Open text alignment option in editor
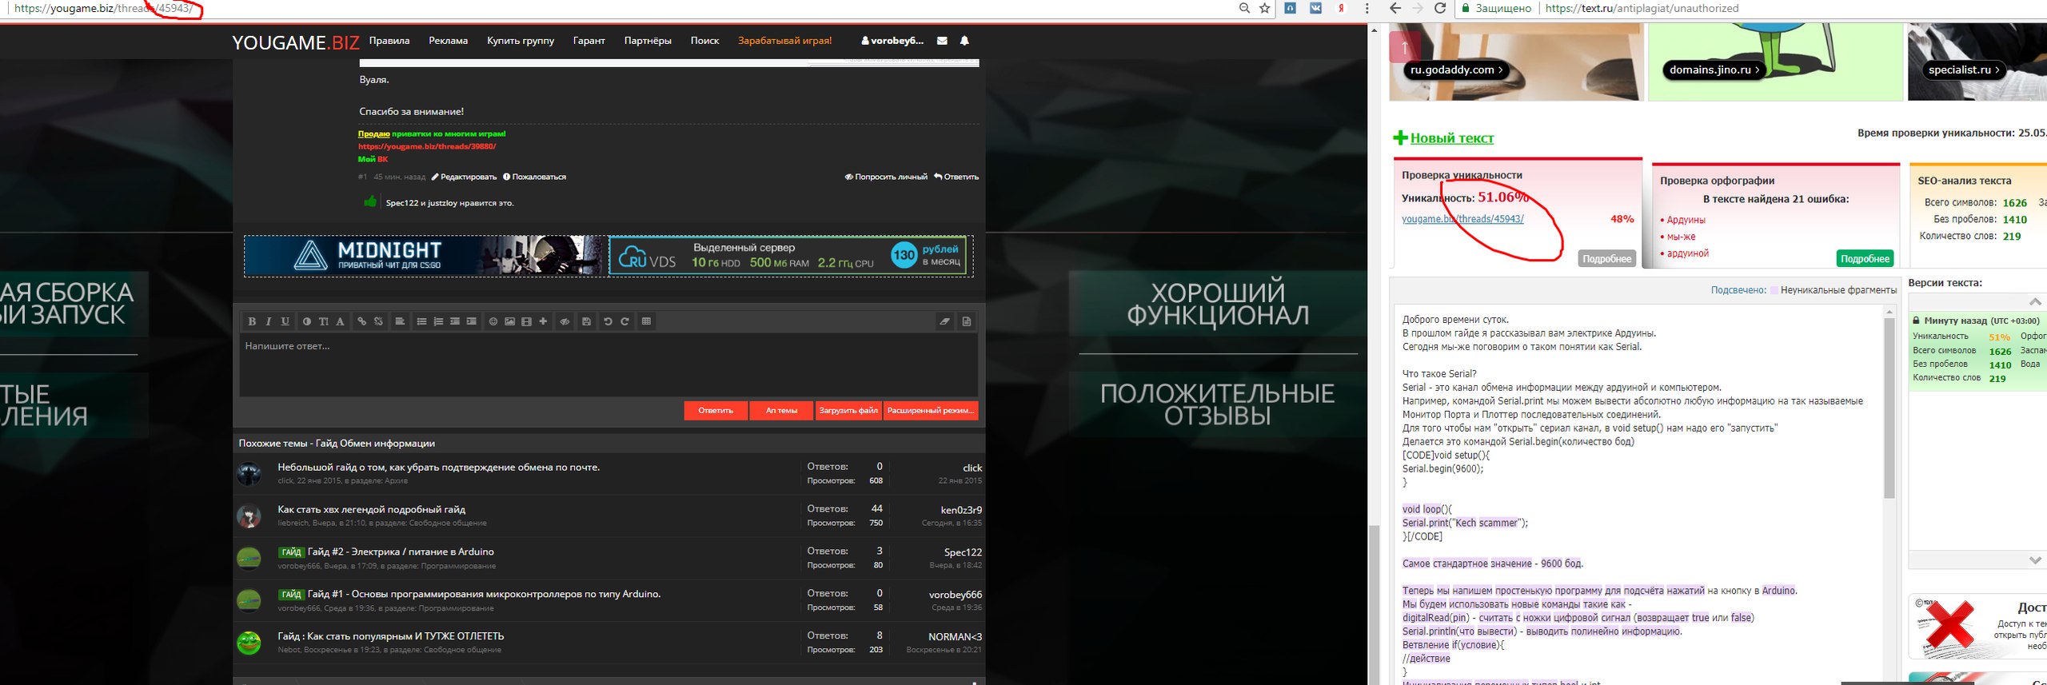Image resolution: width=2047 pixels, height=685 pixels. pyautogui.click(x=400, y=321)
